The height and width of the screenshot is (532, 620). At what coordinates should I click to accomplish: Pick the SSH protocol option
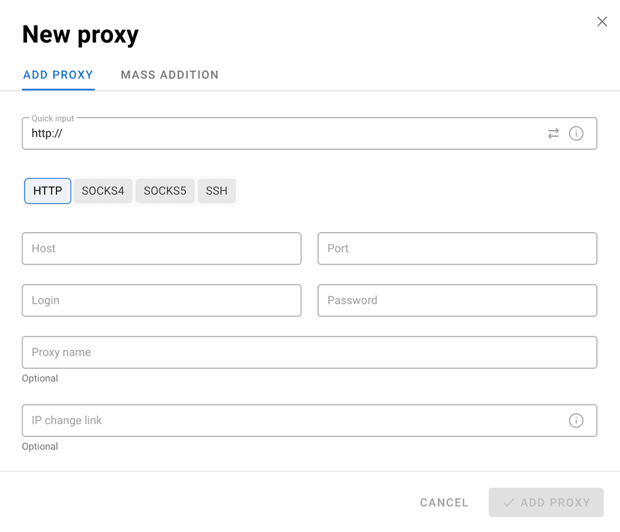pos(216,191)
